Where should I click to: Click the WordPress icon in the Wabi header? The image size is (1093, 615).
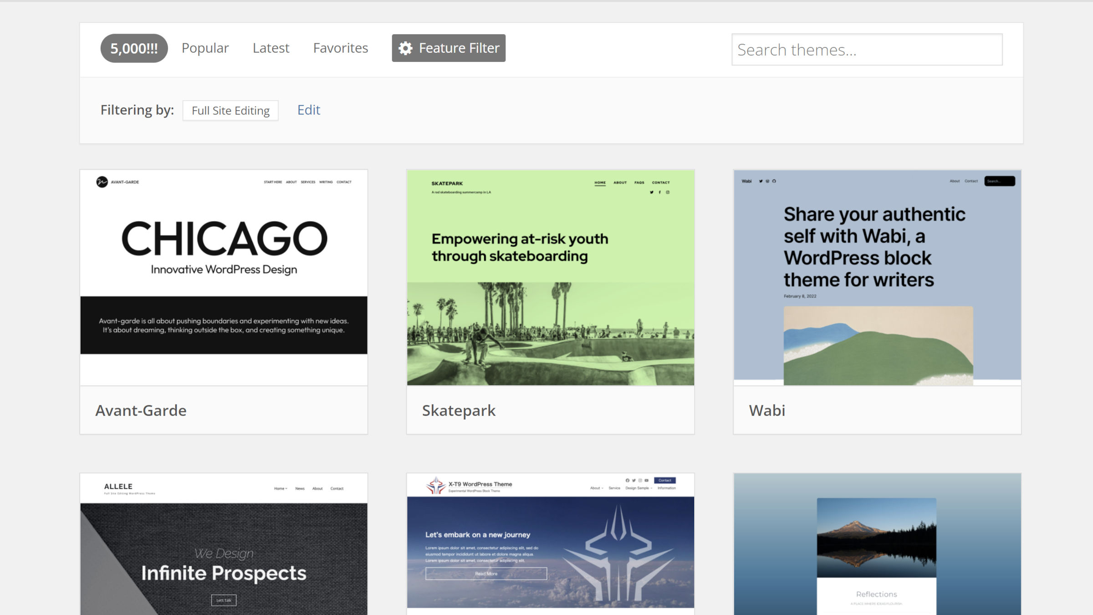point(767,181)
